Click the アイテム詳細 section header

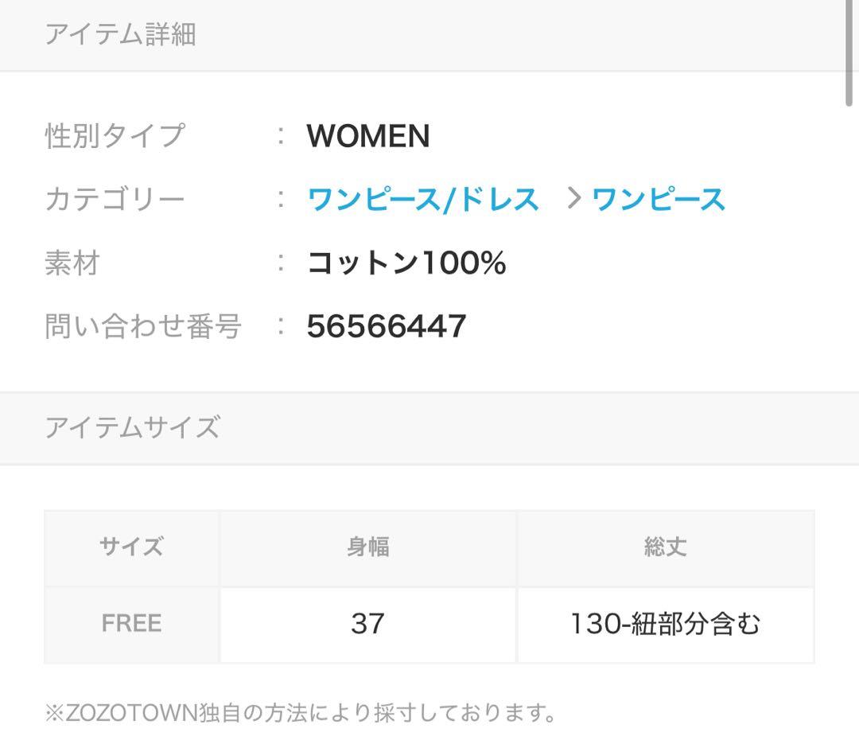(120, 34)
